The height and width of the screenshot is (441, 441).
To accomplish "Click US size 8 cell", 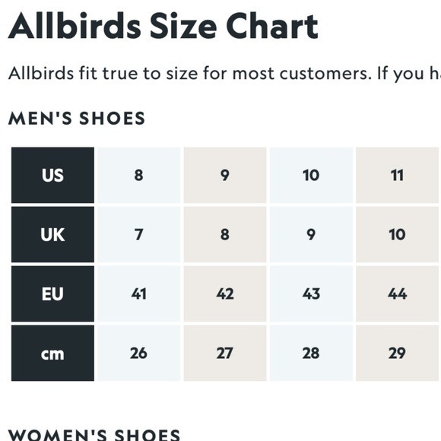I will [138, 175].
